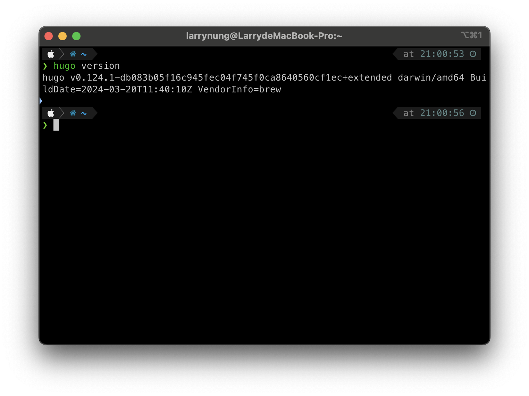Viewport: 529px width, 396px height.
Task: Click the home icon in second prompt
Action: coord(73,113)
